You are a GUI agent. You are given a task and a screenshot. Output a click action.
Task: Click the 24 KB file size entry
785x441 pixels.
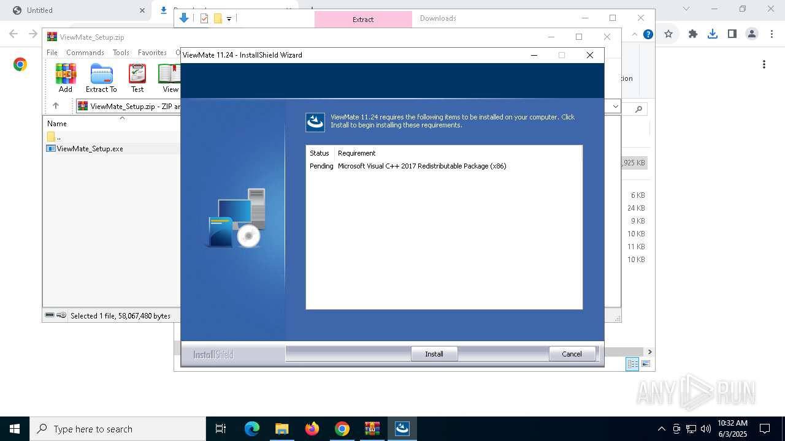pos(636,208)
